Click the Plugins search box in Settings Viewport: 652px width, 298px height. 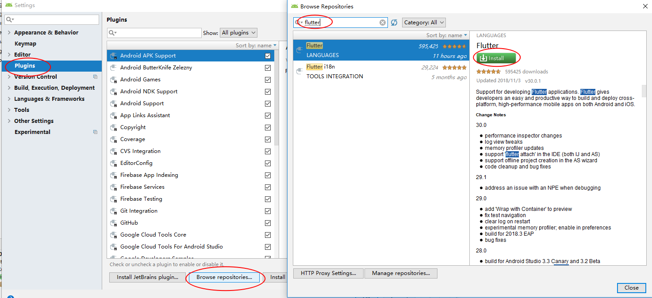[154, 33]
